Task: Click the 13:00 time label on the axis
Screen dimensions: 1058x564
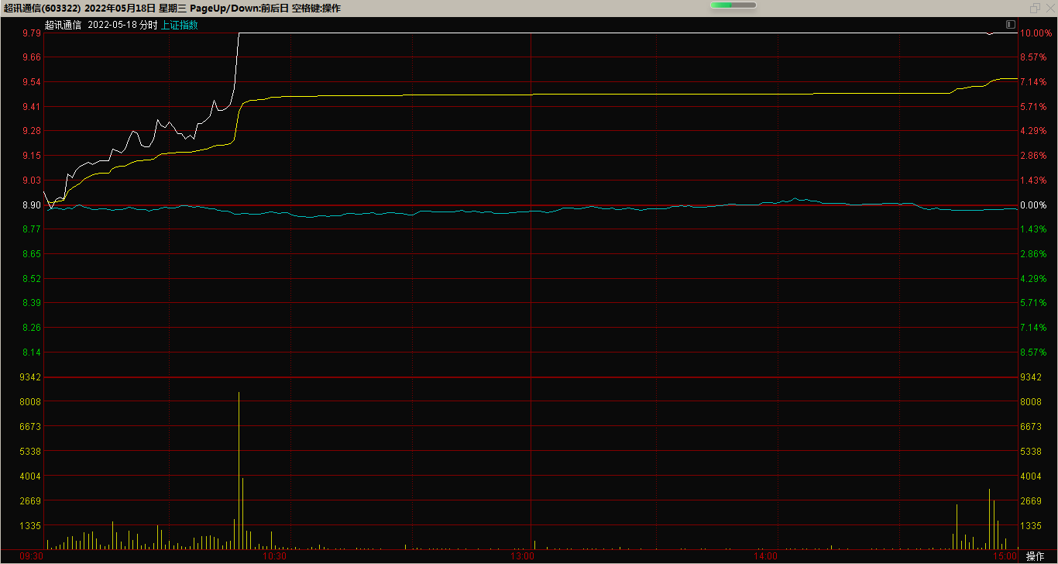Action: (x=523, y=556)
